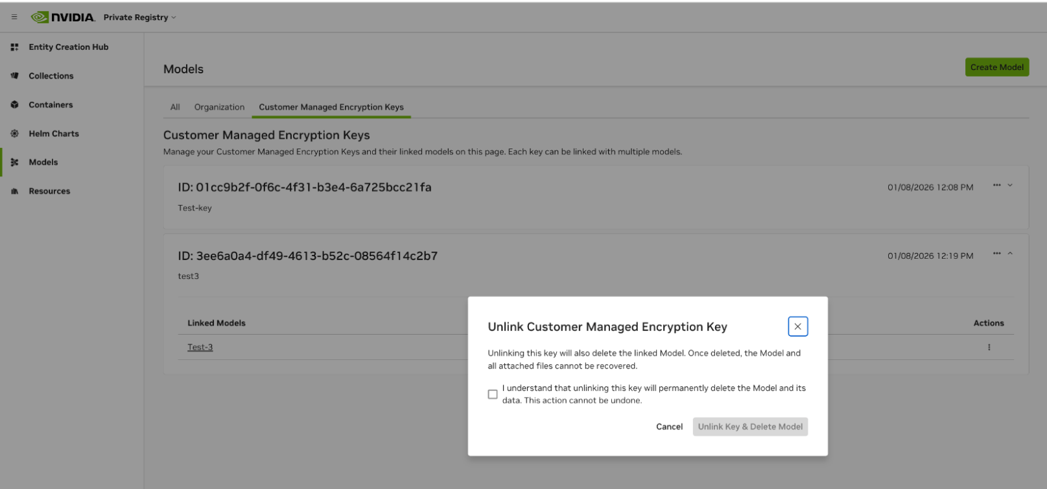1047x489 pixels.
Task: Click the Resources sidebar icon
Action: (14, 191)
